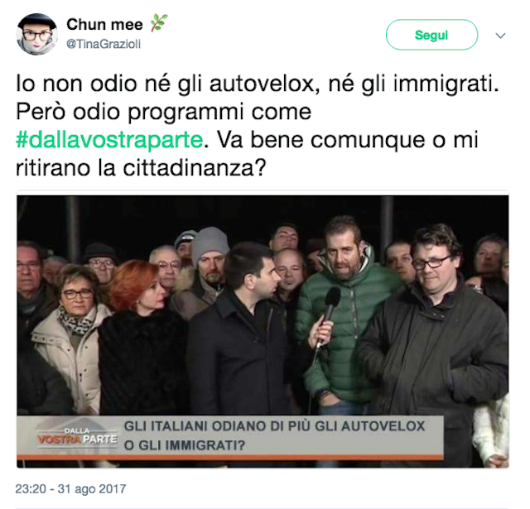Click the interviewer holding the microphone
Screen dimensions: 530x509
click(x=243, y=331)
